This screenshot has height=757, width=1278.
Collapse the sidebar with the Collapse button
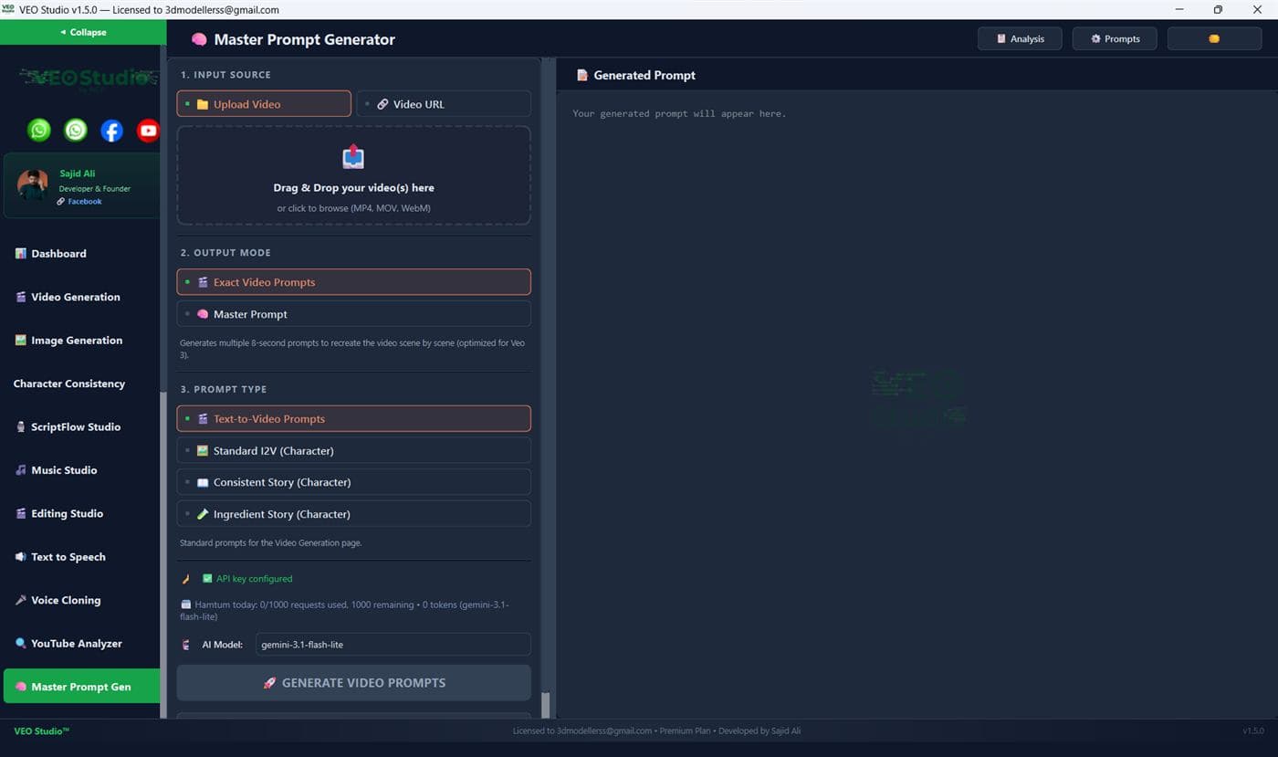pos(83,32)
